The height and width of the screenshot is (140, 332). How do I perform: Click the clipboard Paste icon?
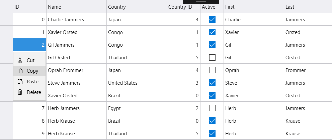point(20,82)
